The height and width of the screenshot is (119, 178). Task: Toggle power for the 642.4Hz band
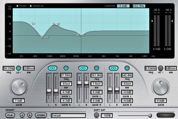(x=127, y=68)
